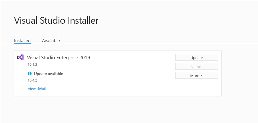The height and width of the screenshot is (123, 258).
Task: Open the View details link
Action: pos(38,89)
